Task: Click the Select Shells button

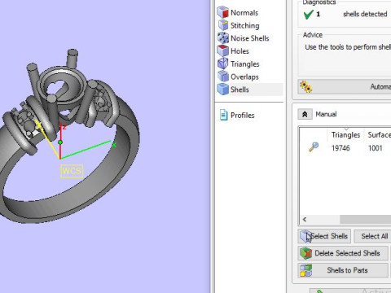Action: (x=324, y=236)
